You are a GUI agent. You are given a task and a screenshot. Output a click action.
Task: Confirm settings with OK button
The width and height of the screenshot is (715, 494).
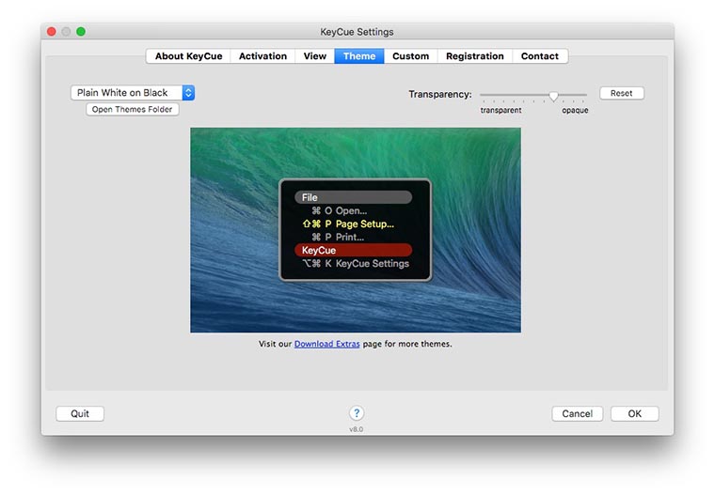[x=634, y=414]
